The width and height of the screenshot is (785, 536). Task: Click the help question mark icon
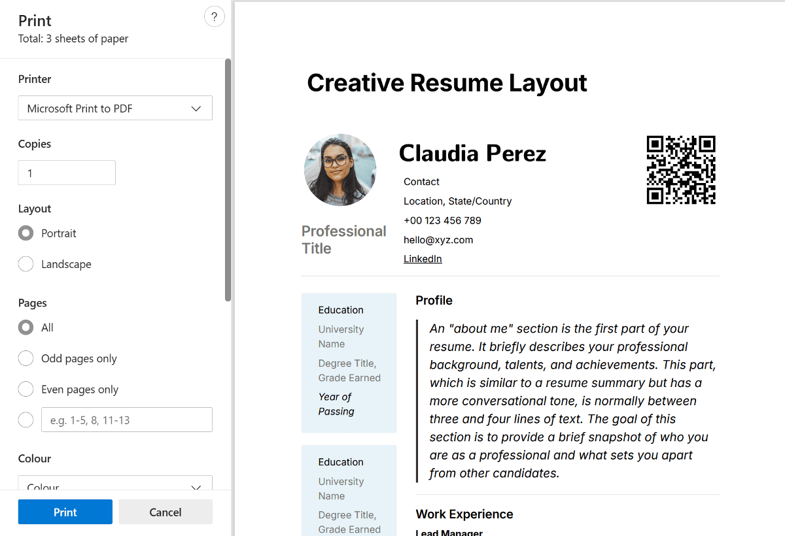pos(214,17)
